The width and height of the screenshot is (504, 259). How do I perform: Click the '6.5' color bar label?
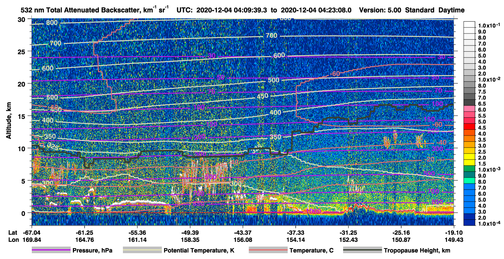click(x=482, y=103)
